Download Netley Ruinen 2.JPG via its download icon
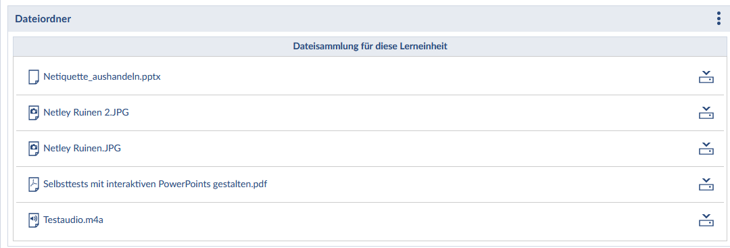Screen dimensions: 730x248 [706, 113]
